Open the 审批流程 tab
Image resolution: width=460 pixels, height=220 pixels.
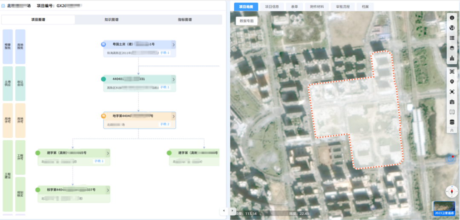pyautogui.click(x=342, y=7)
